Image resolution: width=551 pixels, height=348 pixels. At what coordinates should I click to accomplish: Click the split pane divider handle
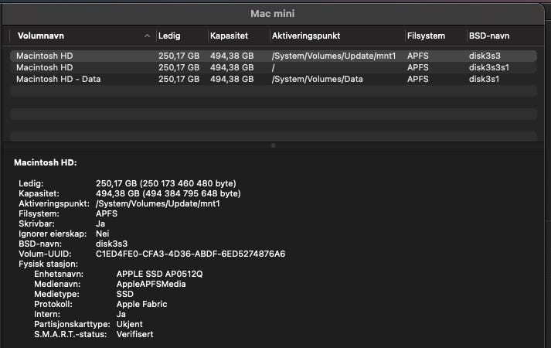[x=272, y=145]
